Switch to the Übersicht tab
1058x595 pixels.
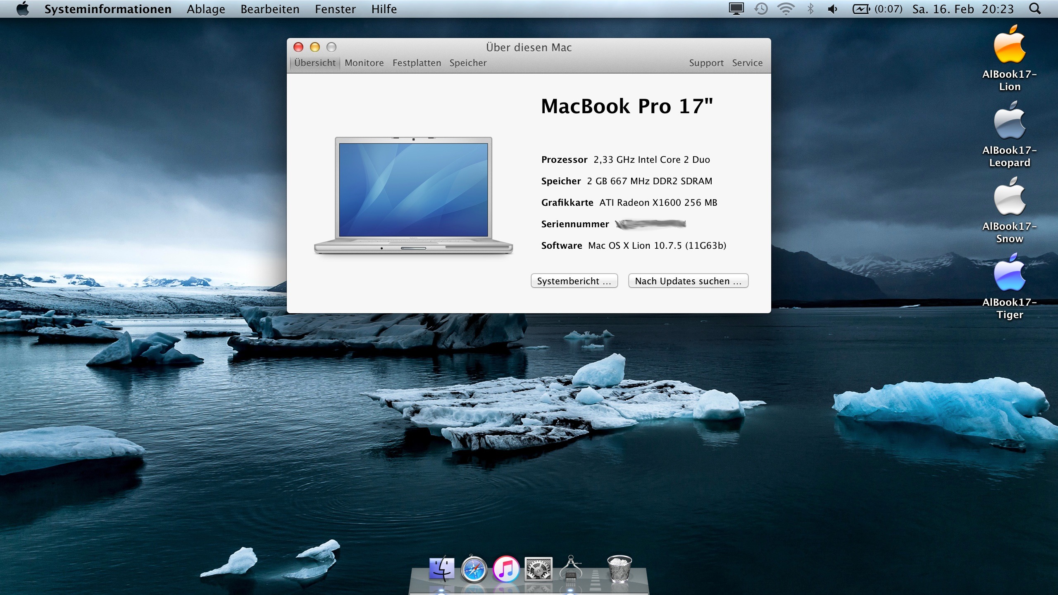tap(315, 63)
